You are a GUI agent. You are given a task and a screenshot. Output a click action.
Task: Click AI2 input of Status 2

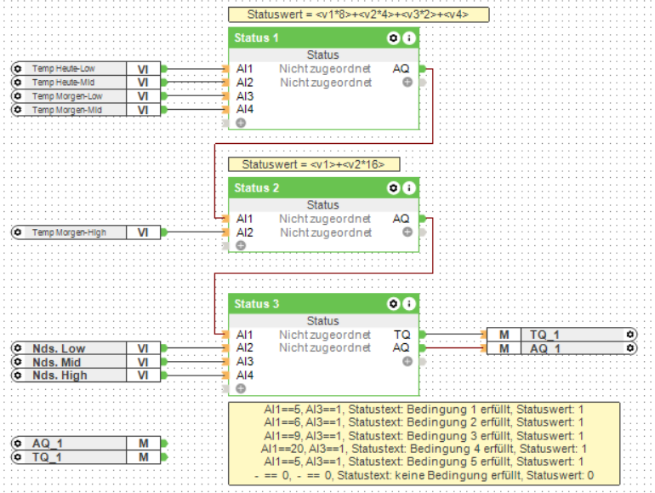[244, 232]
